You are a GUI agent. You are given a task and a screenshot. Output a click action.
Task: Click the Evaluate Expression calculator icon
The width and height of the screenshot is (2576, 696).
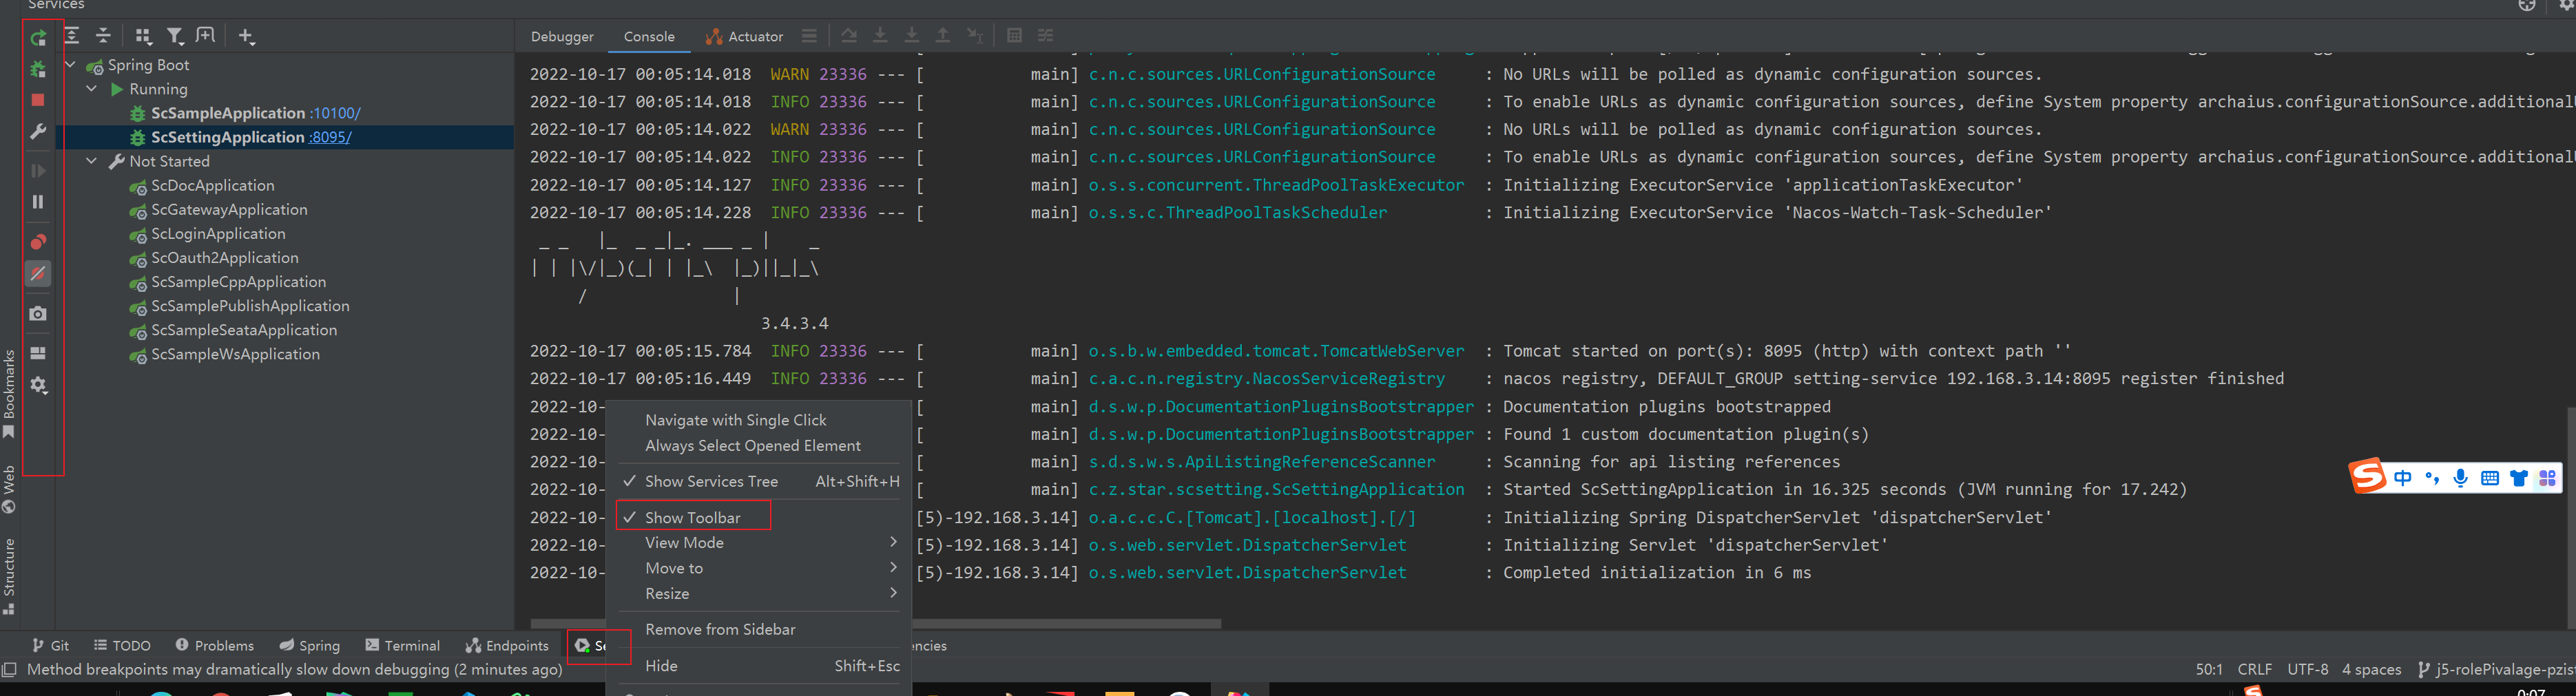(x=1014, y=36)
